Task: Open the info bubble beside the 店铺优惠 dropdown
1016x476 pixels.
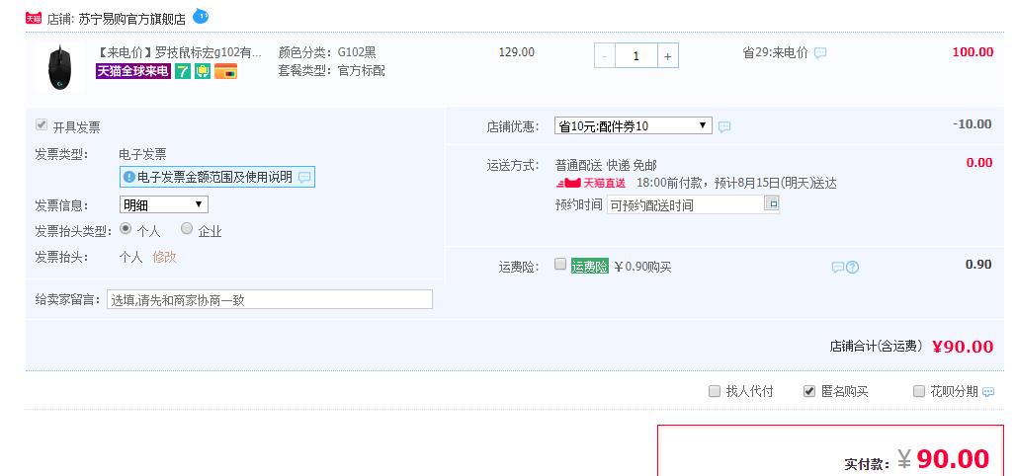Action: click(x=724, y=127)
